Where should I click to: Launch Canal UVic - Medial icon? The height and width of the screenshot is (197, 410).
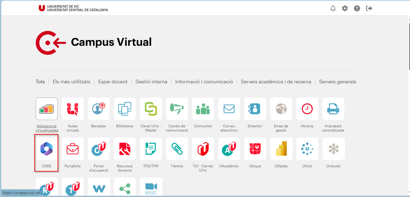click(151, 109)
